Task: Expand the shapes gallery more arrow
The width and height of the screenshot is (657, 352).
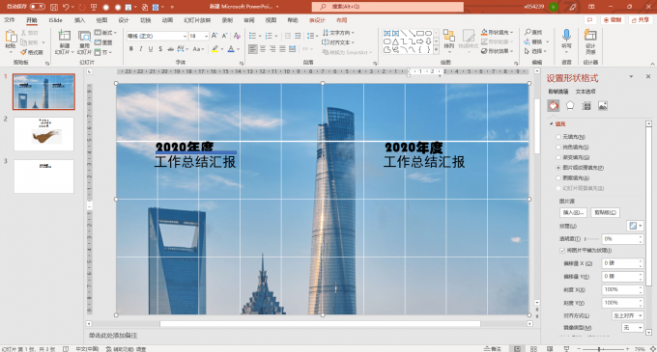Action: tap(436, 50)
